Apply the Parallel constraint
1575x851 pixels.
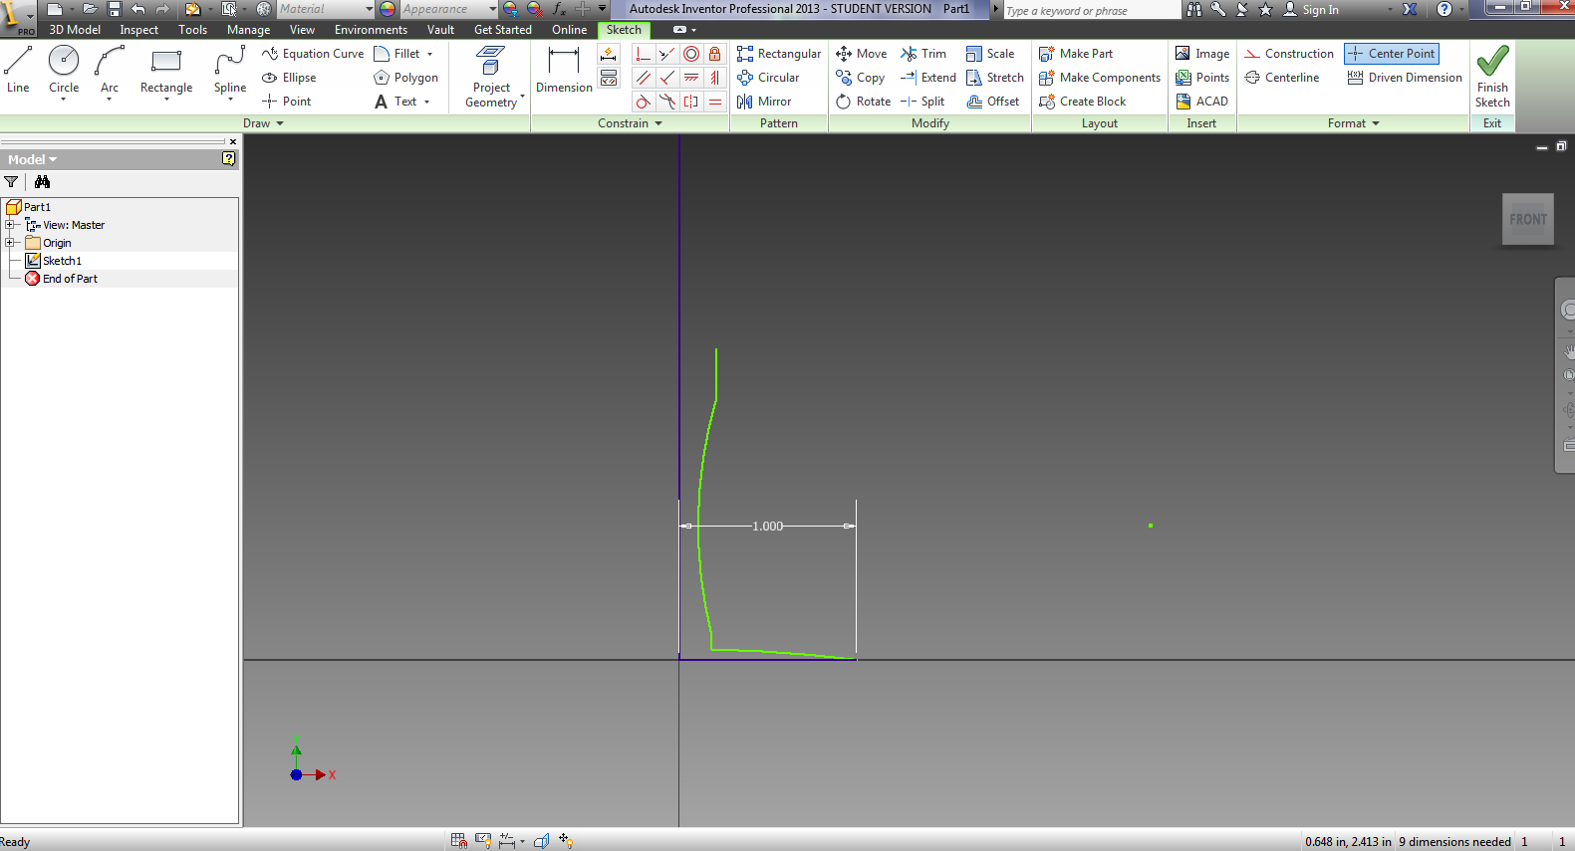pos(644,78)
